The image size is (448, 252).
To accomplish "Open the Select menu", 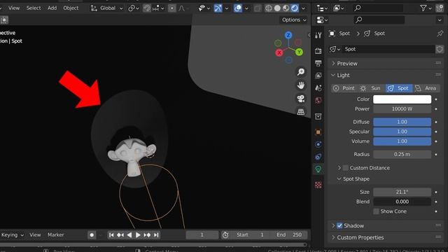I will 34,8.
